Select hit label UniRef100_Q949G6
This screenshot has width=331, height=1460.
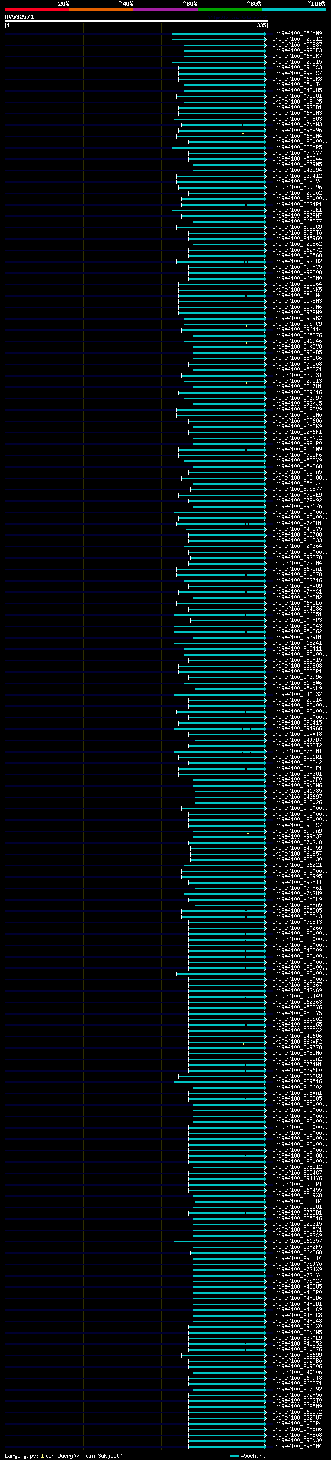coord(297,728)
